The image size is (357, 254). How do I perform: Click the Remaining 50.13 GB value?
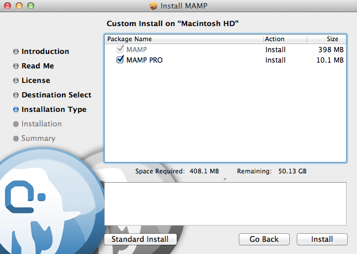point(292,171)
